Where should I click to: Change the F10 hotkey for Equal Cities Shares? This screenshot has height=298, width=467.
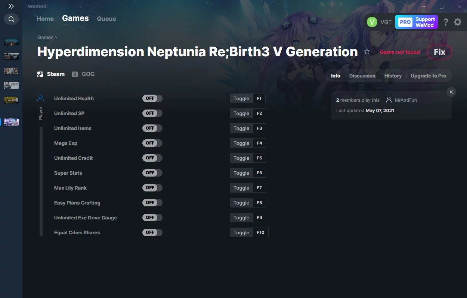(x=260, y=232)
